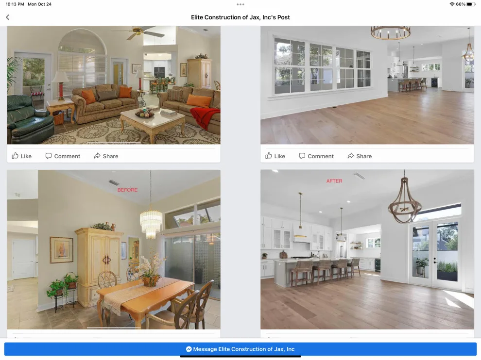The height and width of the screenshot is (360, 481).
Task: Share the renovated window wall photo
Action: click(x=360, y=156)
